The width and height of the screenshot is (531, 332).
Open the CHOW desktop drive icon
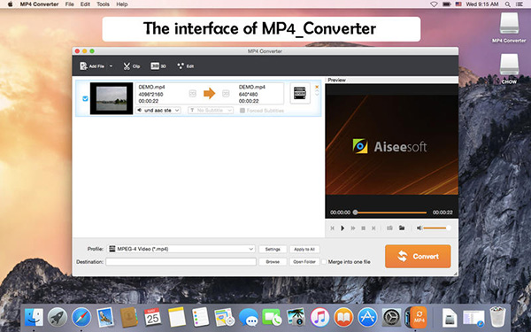(509, 68)
